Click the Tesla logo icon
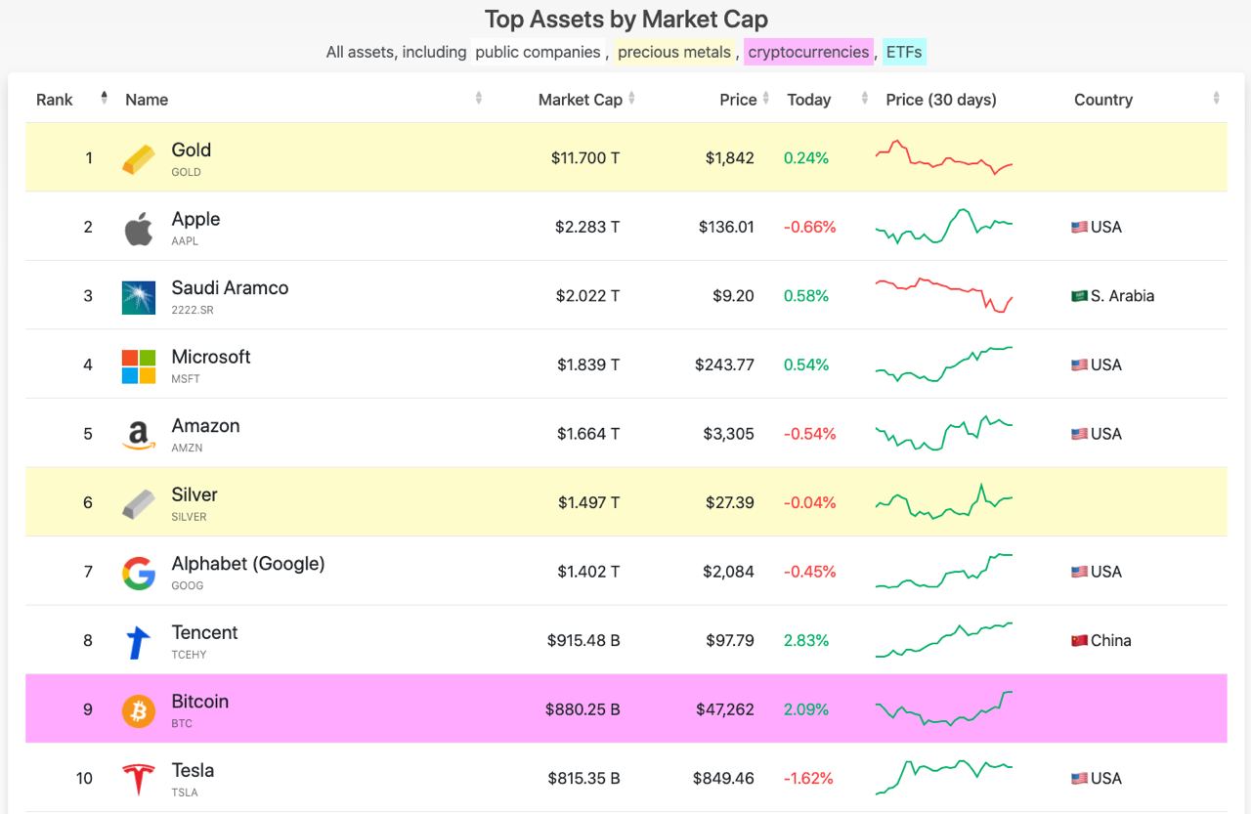Viewport: 1251px width, 814px height. point(139,780)
